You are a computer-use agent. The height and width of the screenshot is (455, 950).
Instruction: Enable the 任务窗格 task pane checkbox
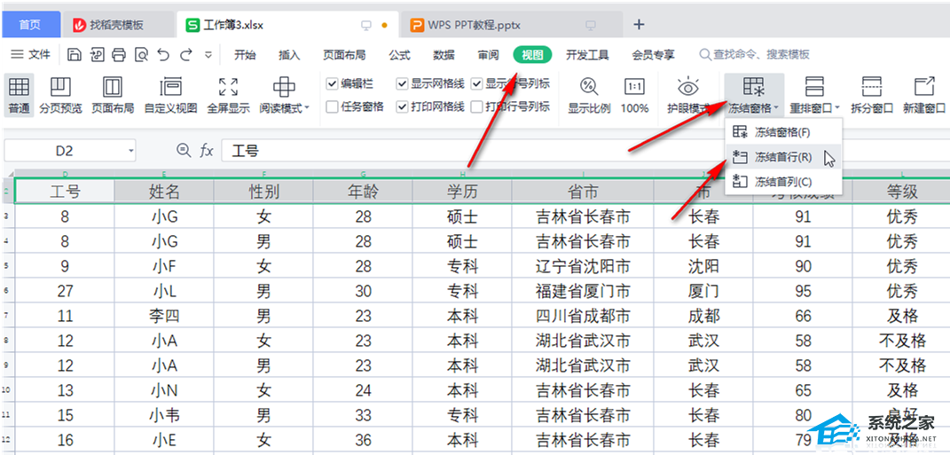click(333, 107)
